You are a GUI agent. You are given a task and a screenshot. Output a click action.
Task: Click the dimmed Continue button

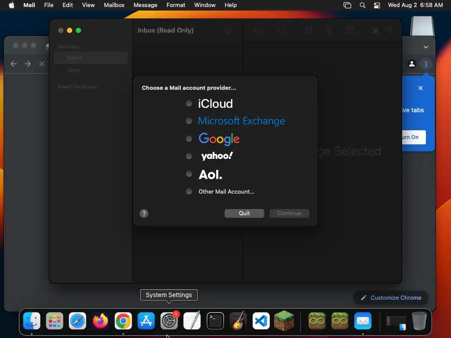click(289, 213)
